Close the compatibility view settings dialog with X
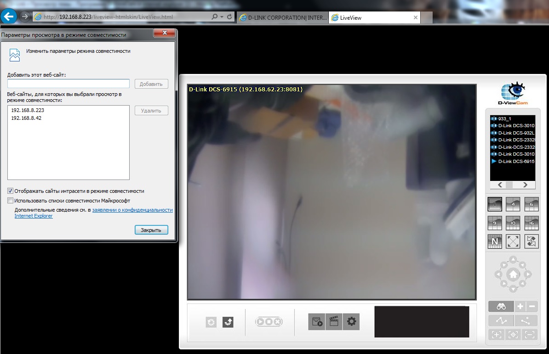This screenshot has width=549, height=354. coord(165,33)
